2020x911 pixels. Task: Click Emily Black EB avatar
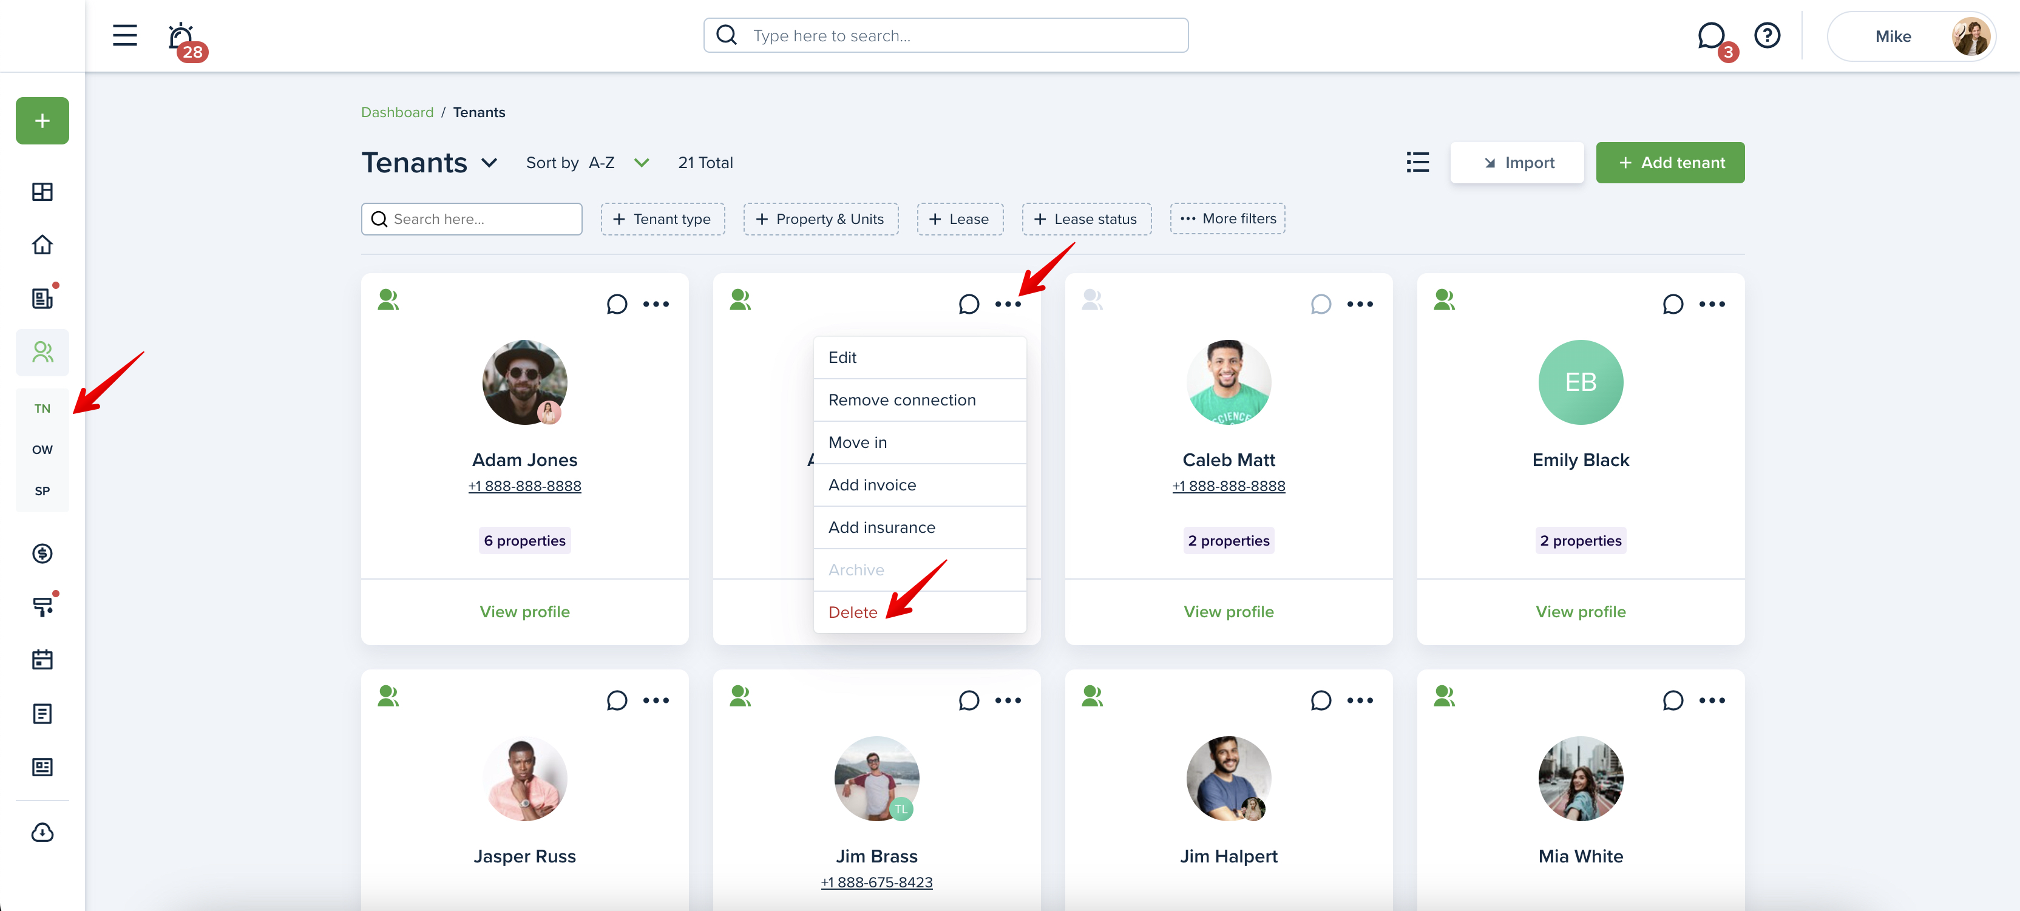[1580, 382]
